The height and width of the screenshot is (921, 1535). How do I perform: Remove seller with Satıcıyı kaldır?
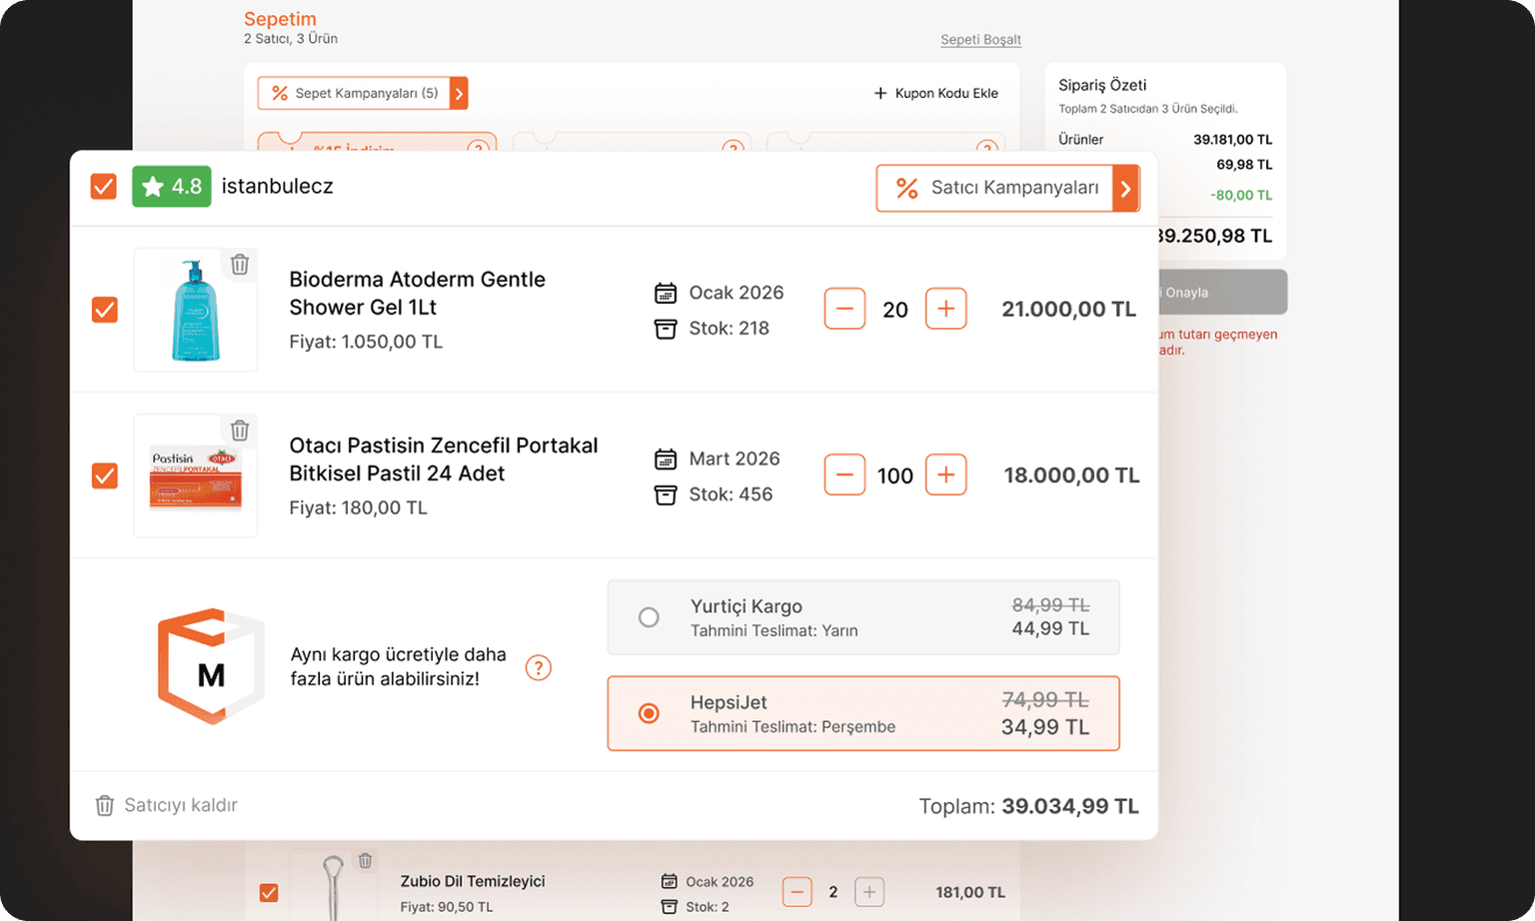tap(167, 805)
